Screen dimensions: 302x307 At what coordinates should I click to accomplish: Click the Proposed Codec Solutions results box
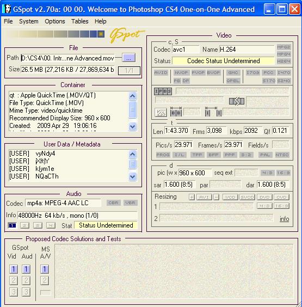point(174,271)
